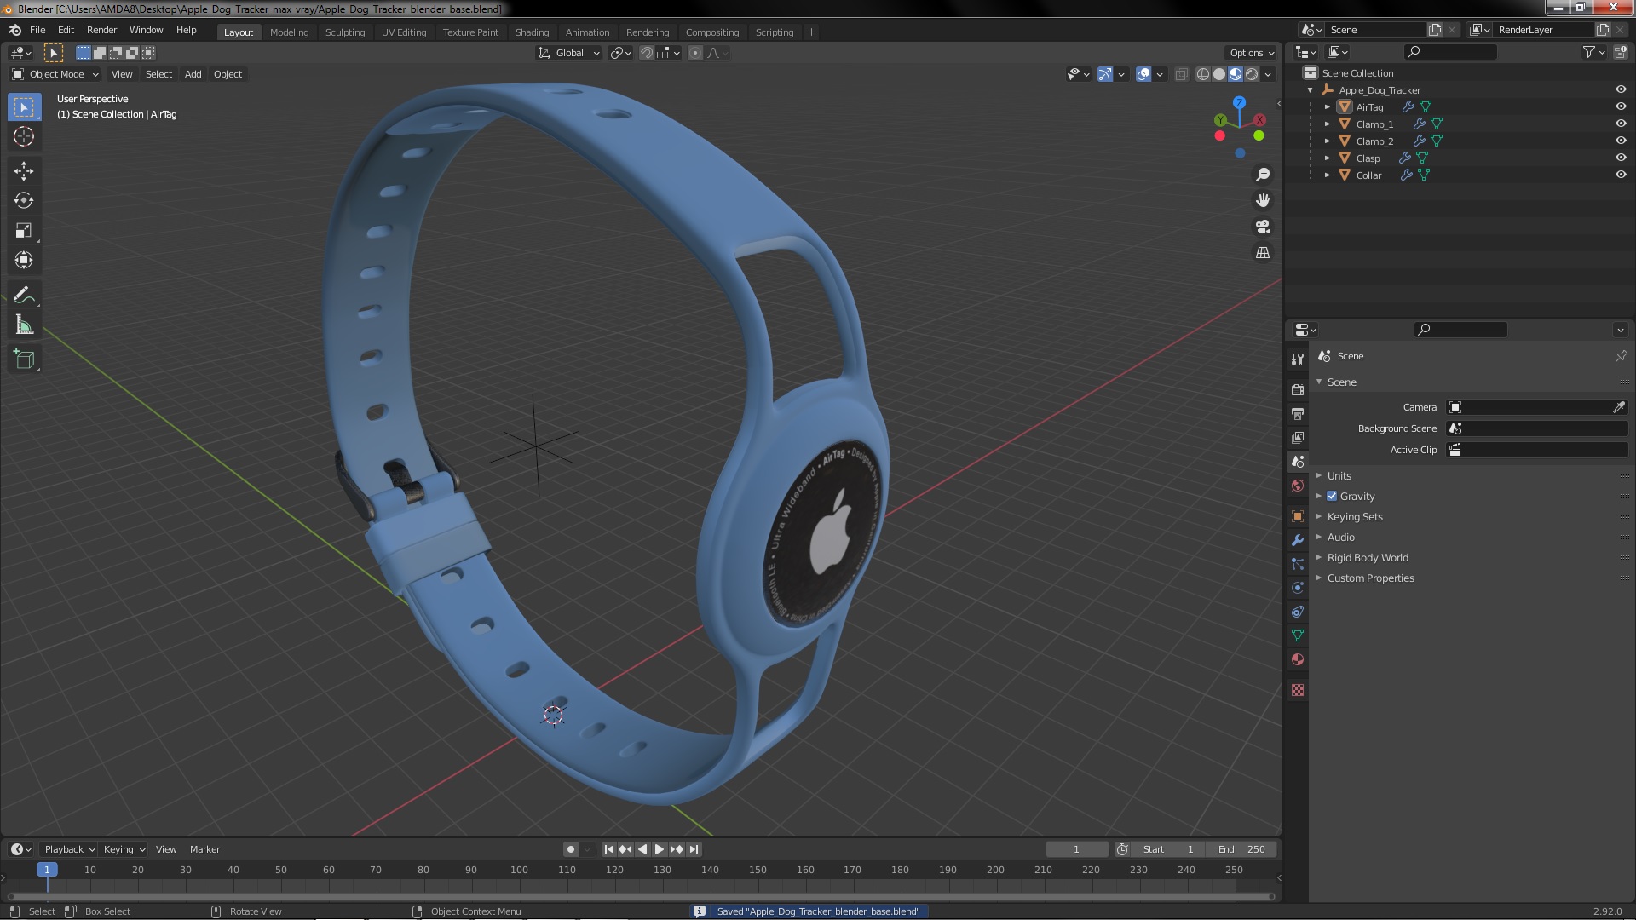The width and height of the screenshot is (1636, 920).
Task: Select the Transform tool
Action: [24, 261]
